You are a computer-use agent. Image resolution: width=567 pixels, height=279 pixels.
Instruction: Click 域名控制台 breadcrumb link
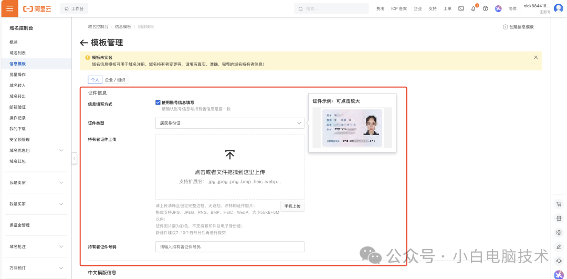(98, 27)
